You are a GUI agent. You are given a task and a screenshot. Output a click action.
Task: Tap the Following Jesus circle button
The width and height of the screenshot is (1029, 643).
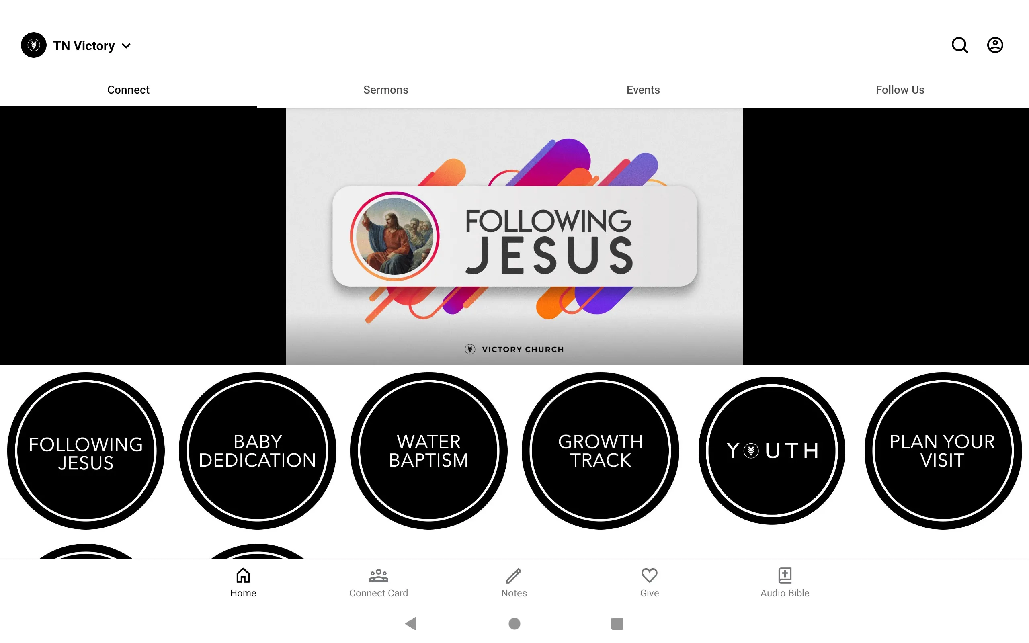pos(85,451)
